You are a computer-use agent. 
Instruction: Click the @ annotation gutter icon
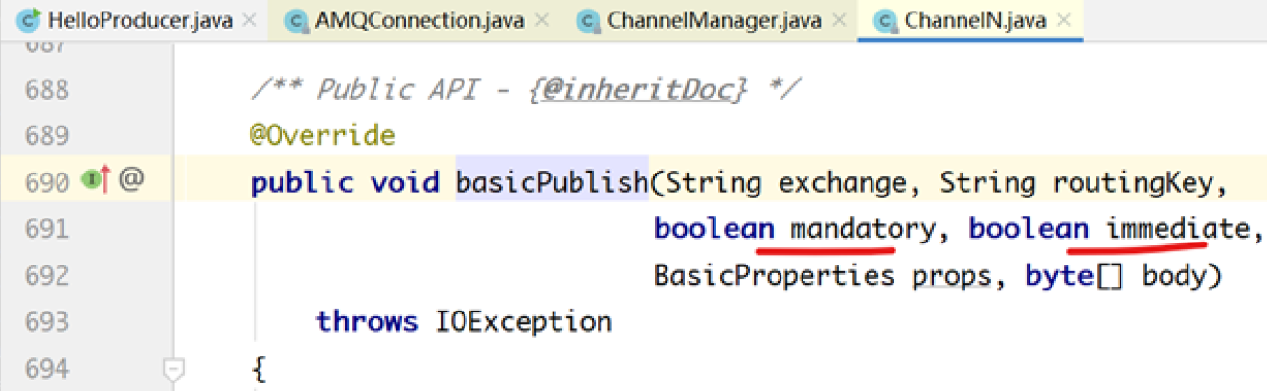[x=132, y=178]
